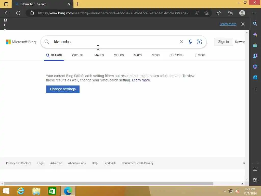
Task: Open Privacy and Cookies footer link
Action: coord(19,163)
